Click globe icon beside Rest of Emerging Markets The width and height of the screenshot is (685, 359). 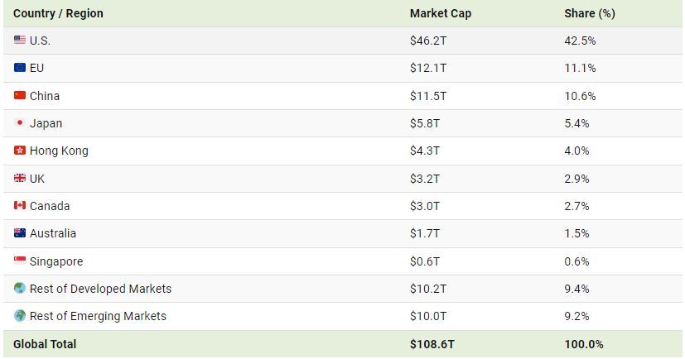tap(20, 315)
